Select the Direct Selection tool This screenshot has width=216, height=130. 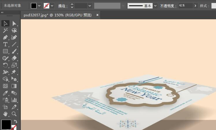click(x=14, y=24)
